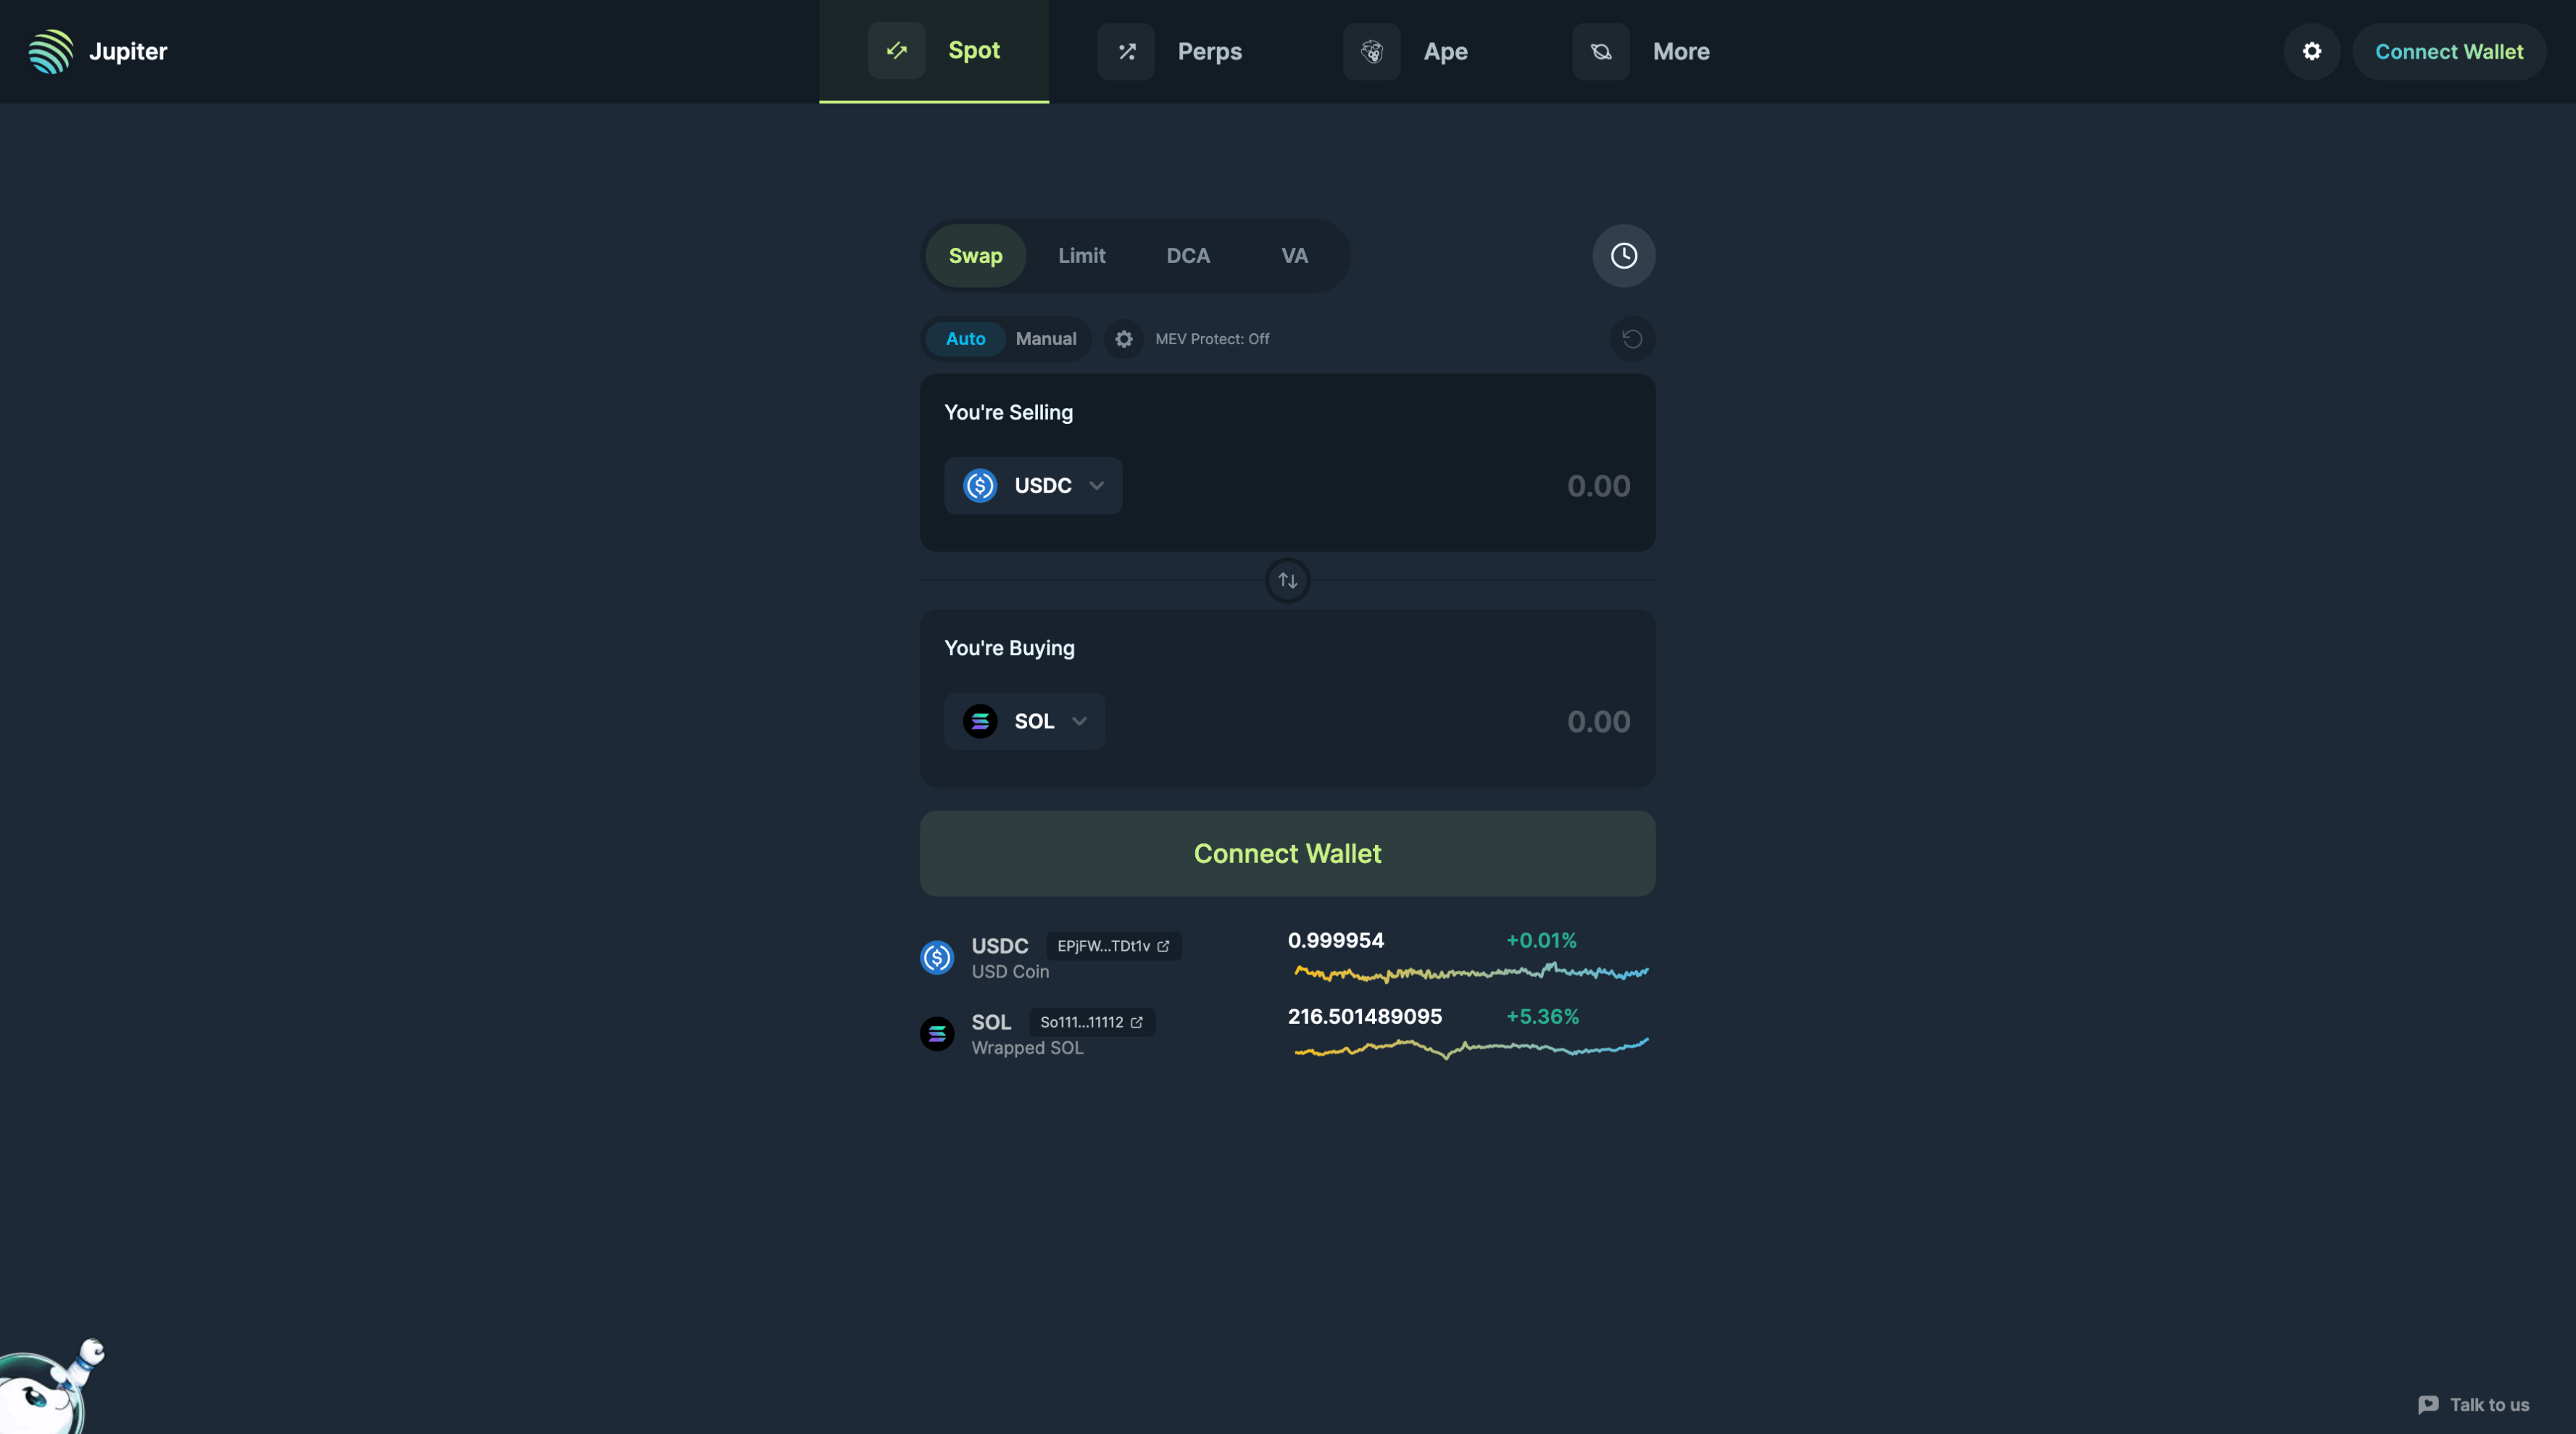
Task: Open external link icon for So111...11112
Action: coord(1136,1022)
